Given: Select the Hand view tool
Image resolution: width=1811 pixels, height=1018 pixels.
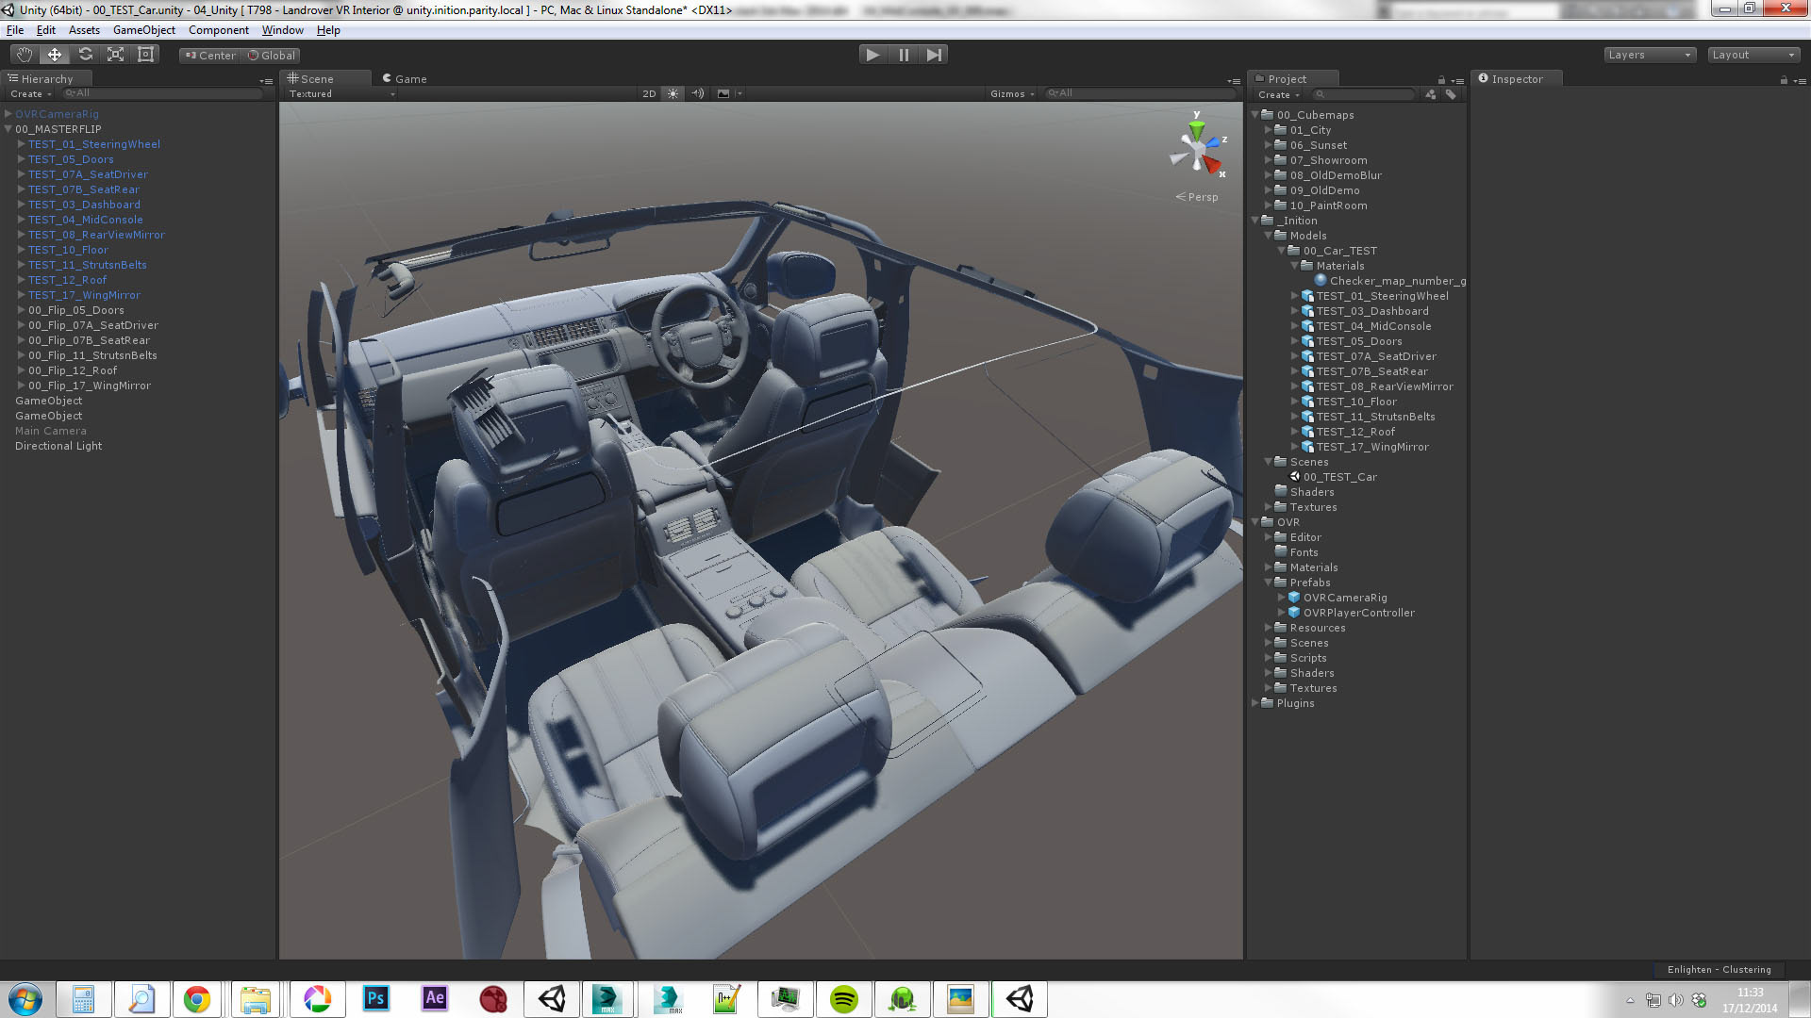Looking at the screenshot, I should coord(25,55).
